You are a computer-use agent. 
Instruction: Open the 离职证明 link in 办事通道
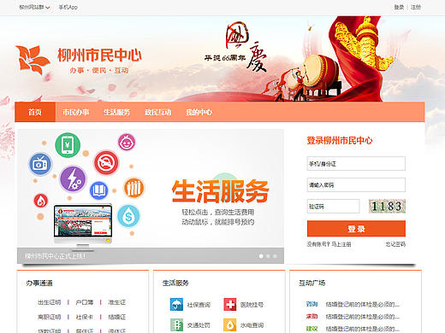(x=50, y=317)
